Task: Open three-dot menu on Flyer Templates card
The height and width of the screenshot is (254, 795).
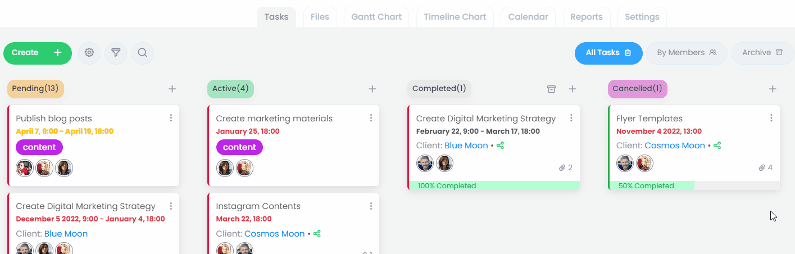Action: point(771,118)
